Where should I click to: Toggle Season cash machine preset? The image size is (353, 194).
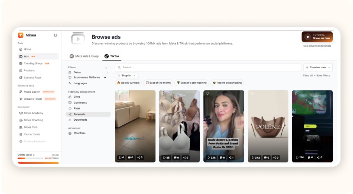coord(192,83)
